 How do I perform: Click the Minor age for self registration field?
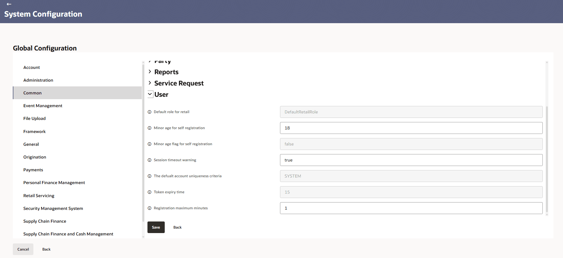(x=411, y=128)
